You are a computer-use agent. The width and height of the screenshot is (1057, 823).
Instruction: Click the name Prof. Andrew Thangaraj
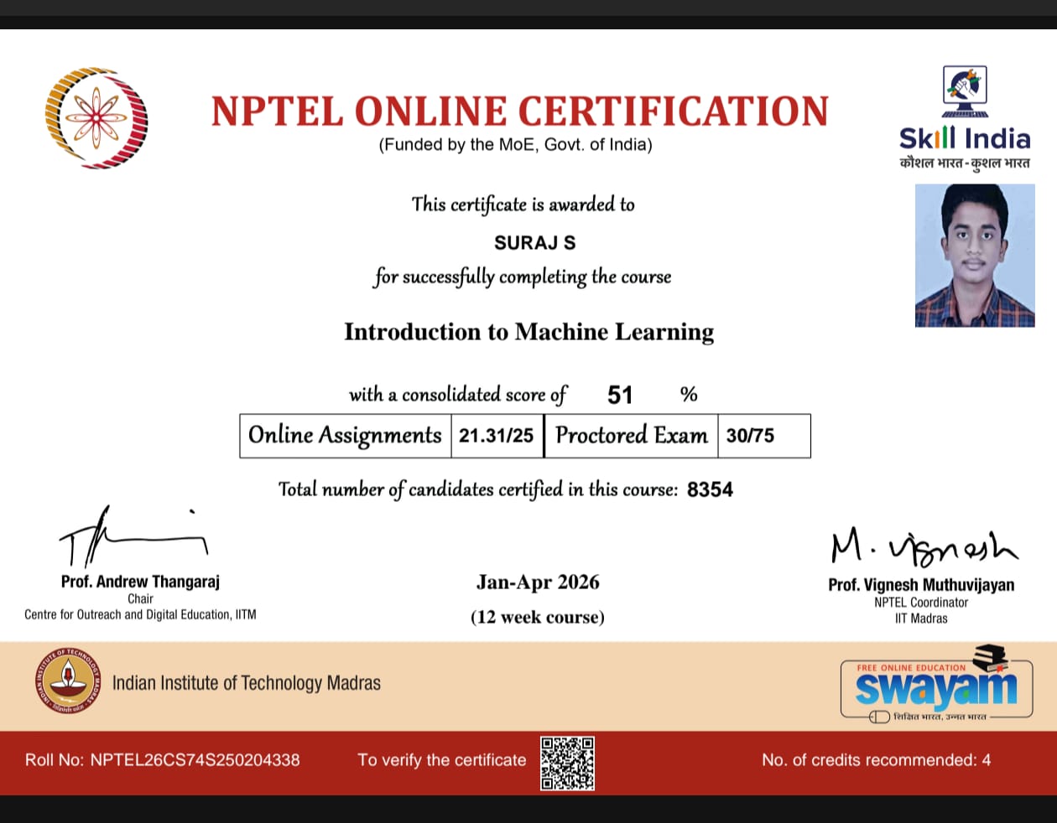pos(140,582)
